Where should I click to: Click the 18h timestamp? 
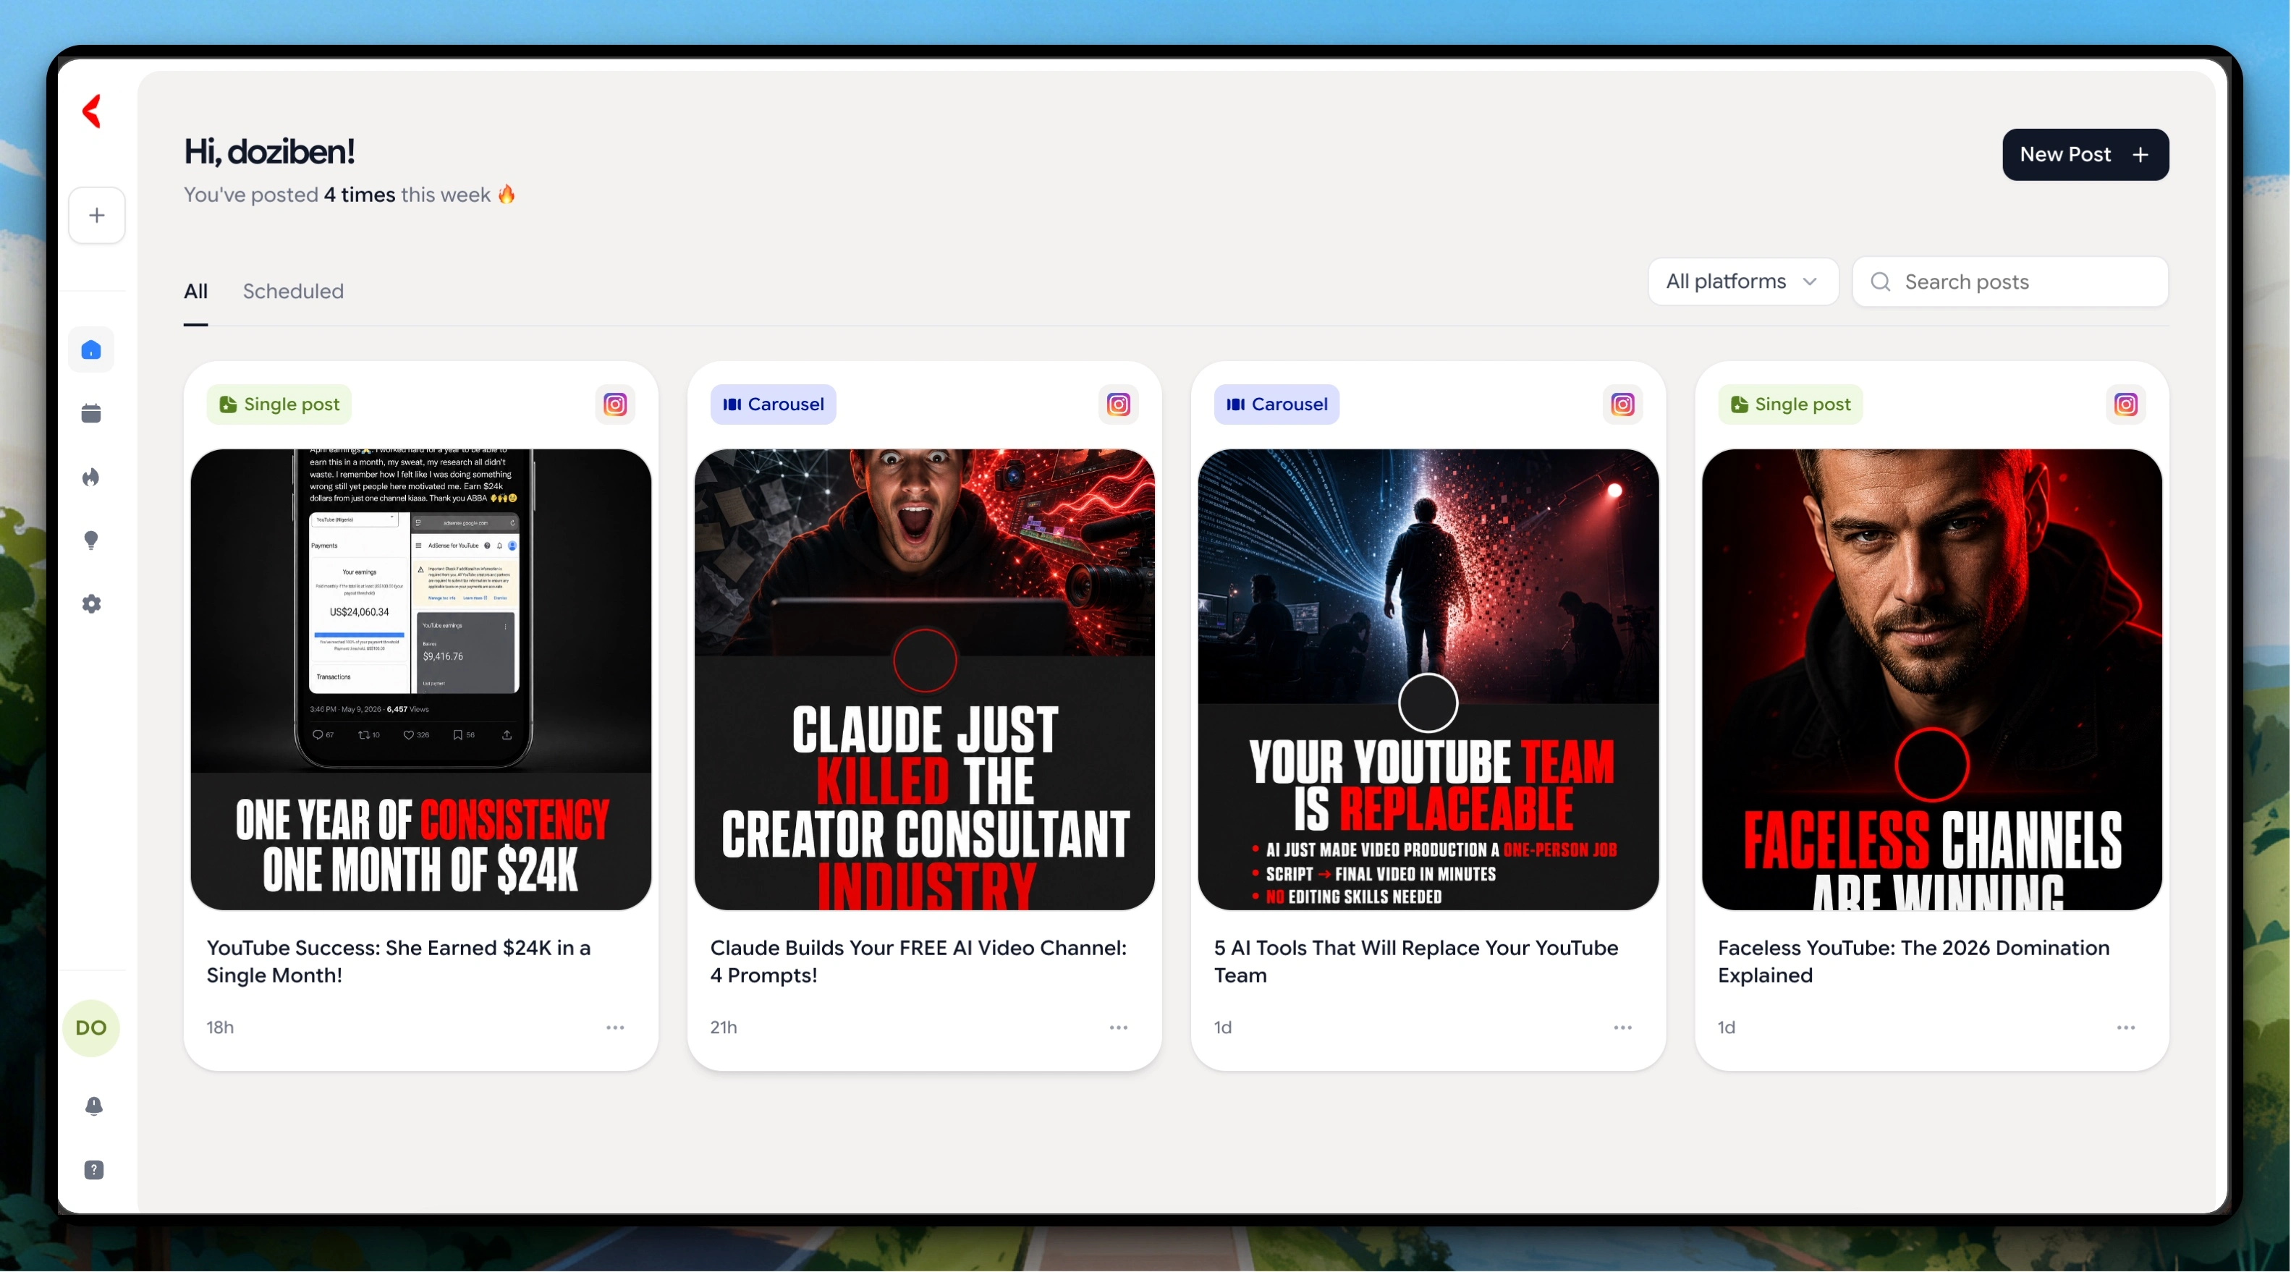[221, 1027]
